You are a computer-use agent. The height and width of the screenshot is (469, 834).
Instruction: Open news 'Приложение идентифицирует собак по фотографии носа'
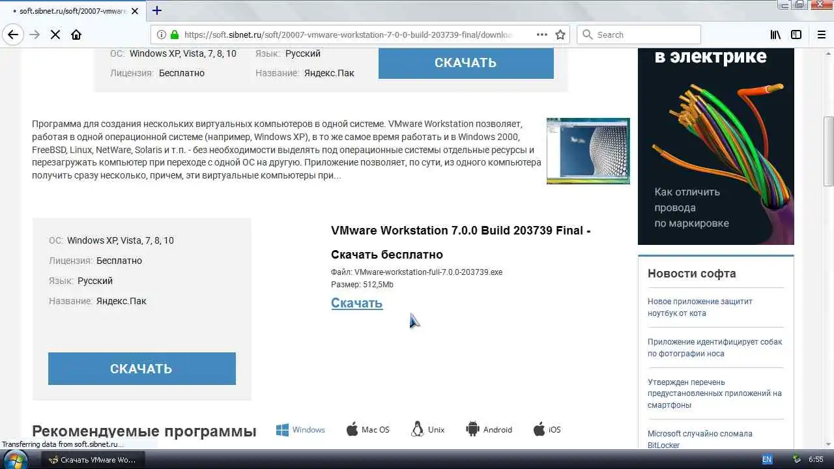click(x=715, y=348)
